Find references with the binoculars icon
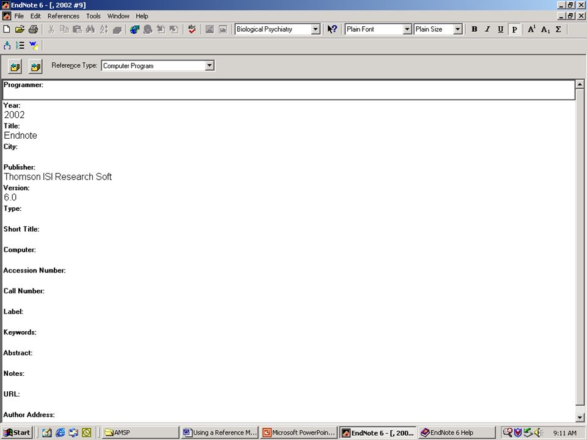The height and width of the screenshot is (440, 587). [x=90, y=29]
